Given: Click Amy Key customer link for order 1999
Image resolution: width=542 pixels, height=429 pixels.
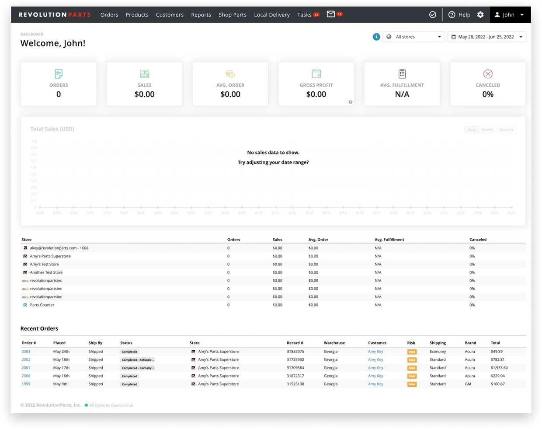Looking at the screenshot, I should (x=375, y=384).
